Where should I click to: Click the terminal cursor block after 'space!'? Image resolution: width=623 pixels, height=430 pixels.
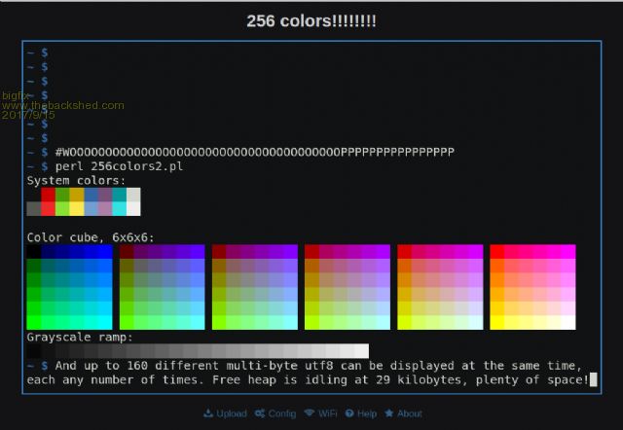coord(593,379)
